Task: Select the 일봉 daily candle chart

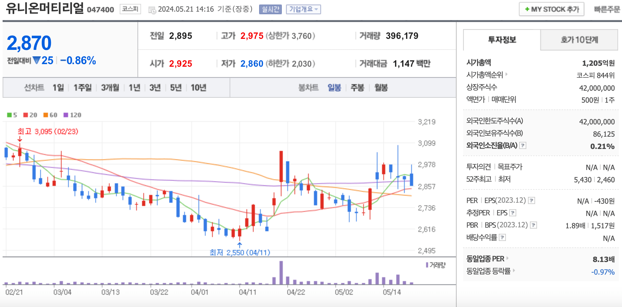Action: [x=334, y=88]
